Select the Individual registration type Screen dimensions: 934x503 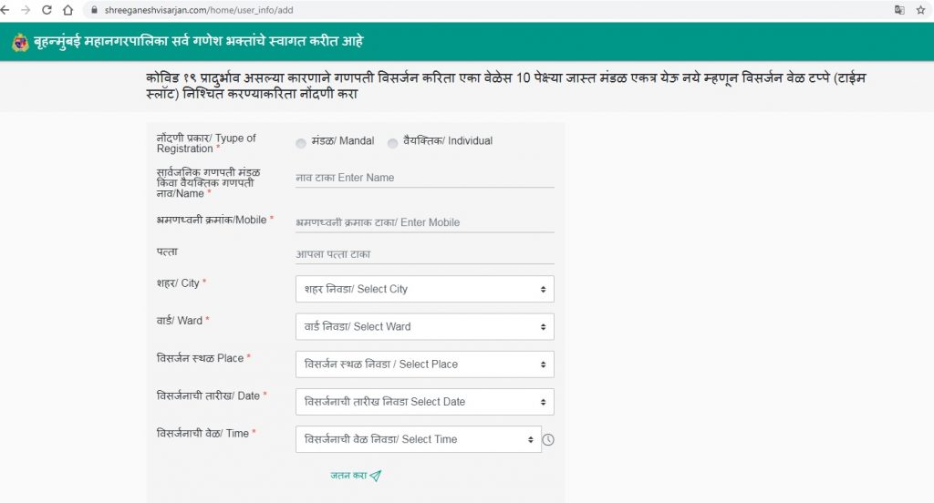(x=393, y=142)
